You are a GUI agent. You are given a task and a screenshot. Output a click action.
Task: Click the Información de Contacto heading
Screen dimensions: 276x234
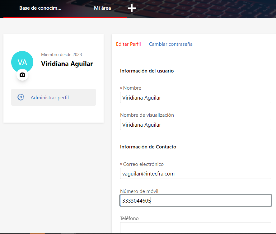point(148,147)
